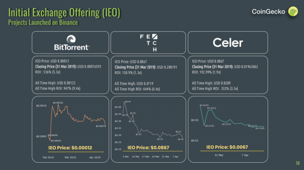The width and height of the screenshot is (304, 170).
Task: Click BitTorrent All Time High ROI text
Action: pyautogui.click(x=57, y=88)
